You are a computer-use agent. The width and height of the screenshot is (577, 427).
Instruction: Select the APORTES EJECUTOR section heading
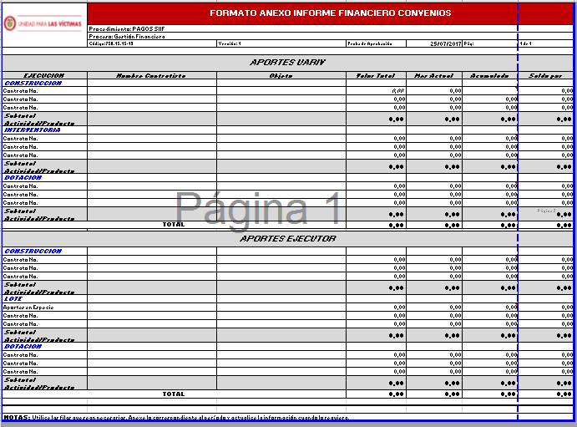288,238
